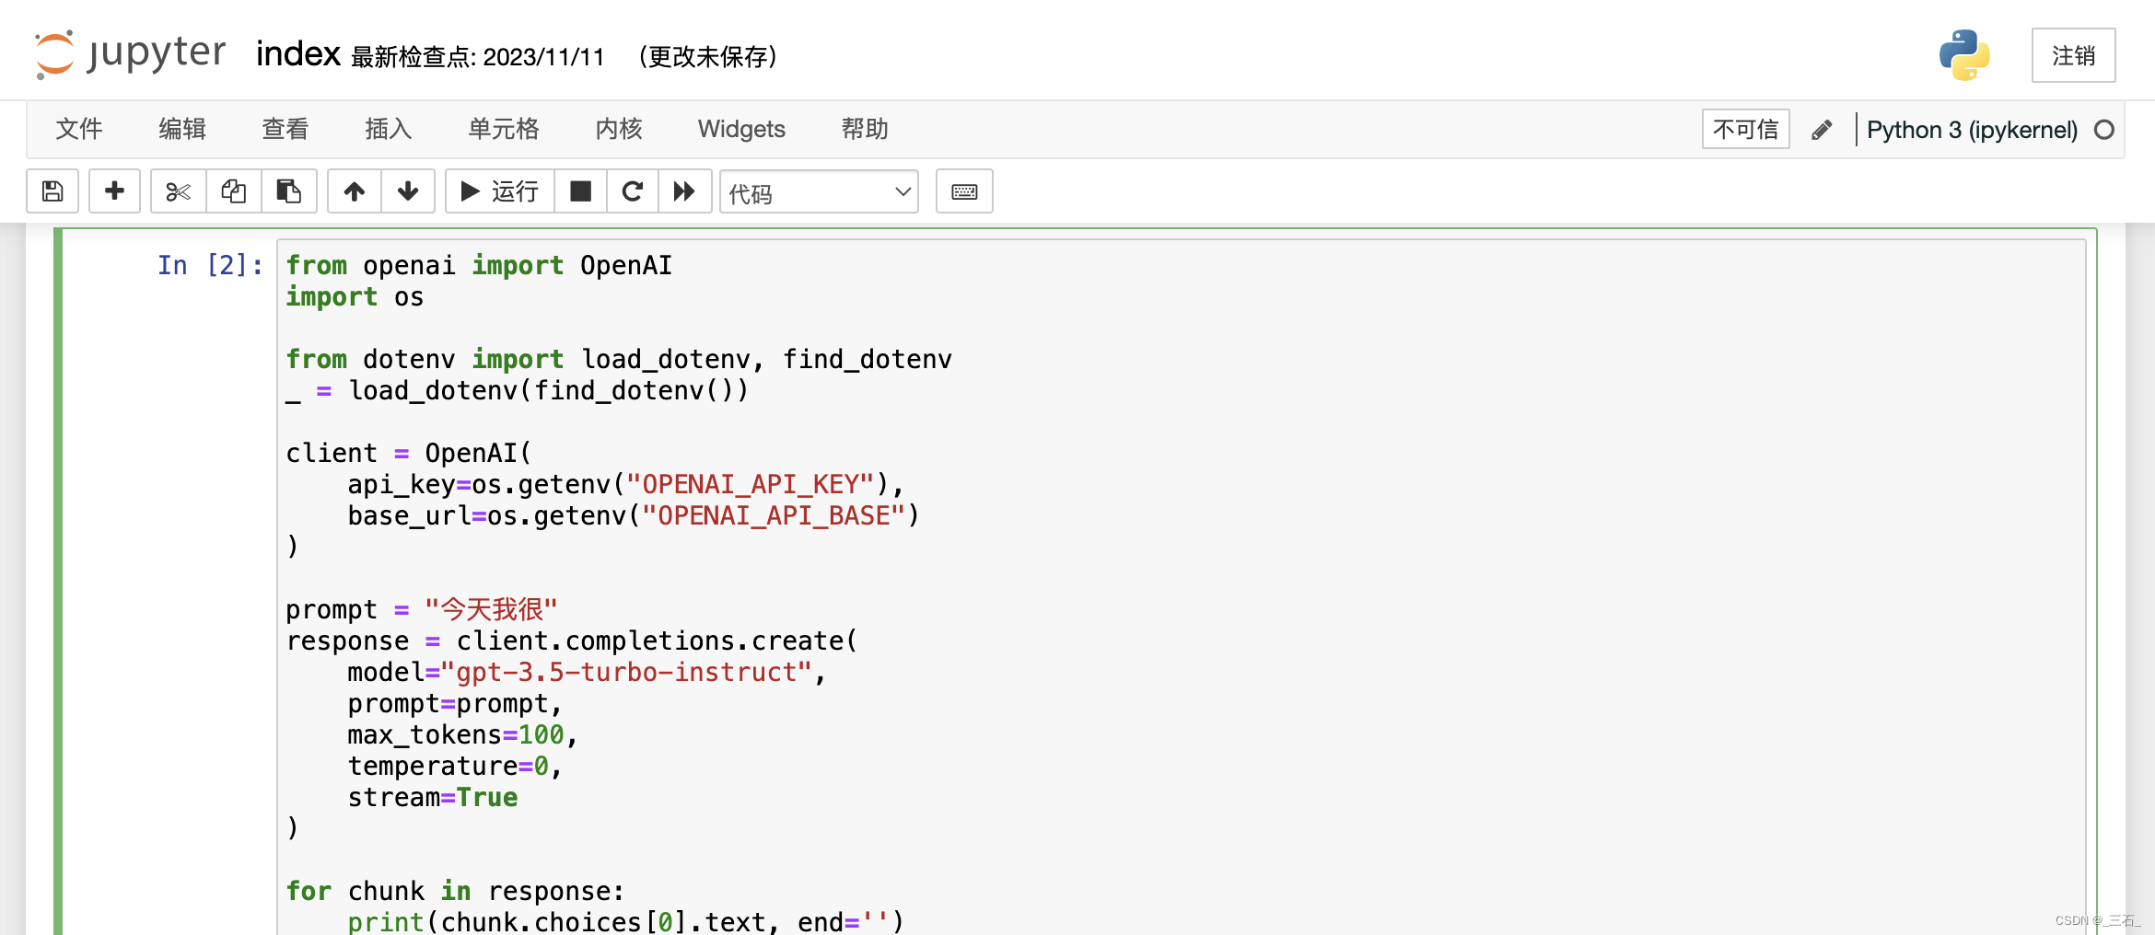
Task: Click the temperature=0 line
Action: 455,766
